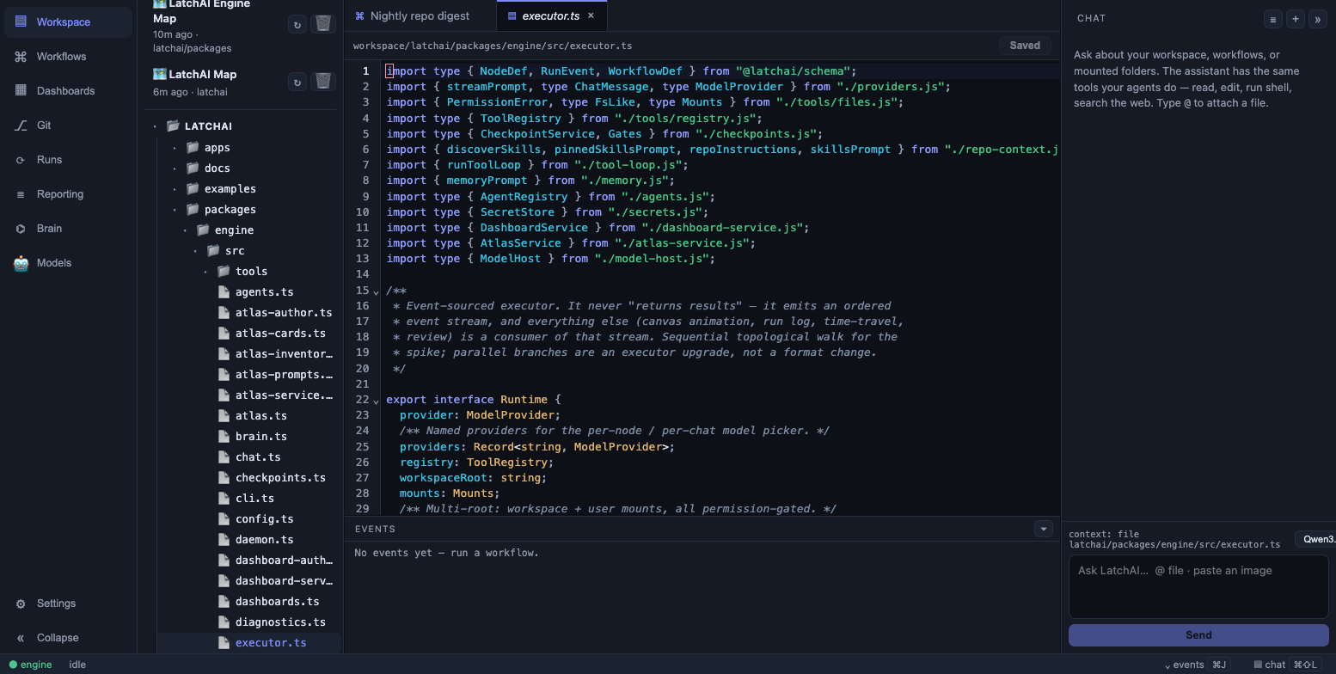Delete the LatchAI Map entry
The image size is (1336, 674).
tap(323, 82)
